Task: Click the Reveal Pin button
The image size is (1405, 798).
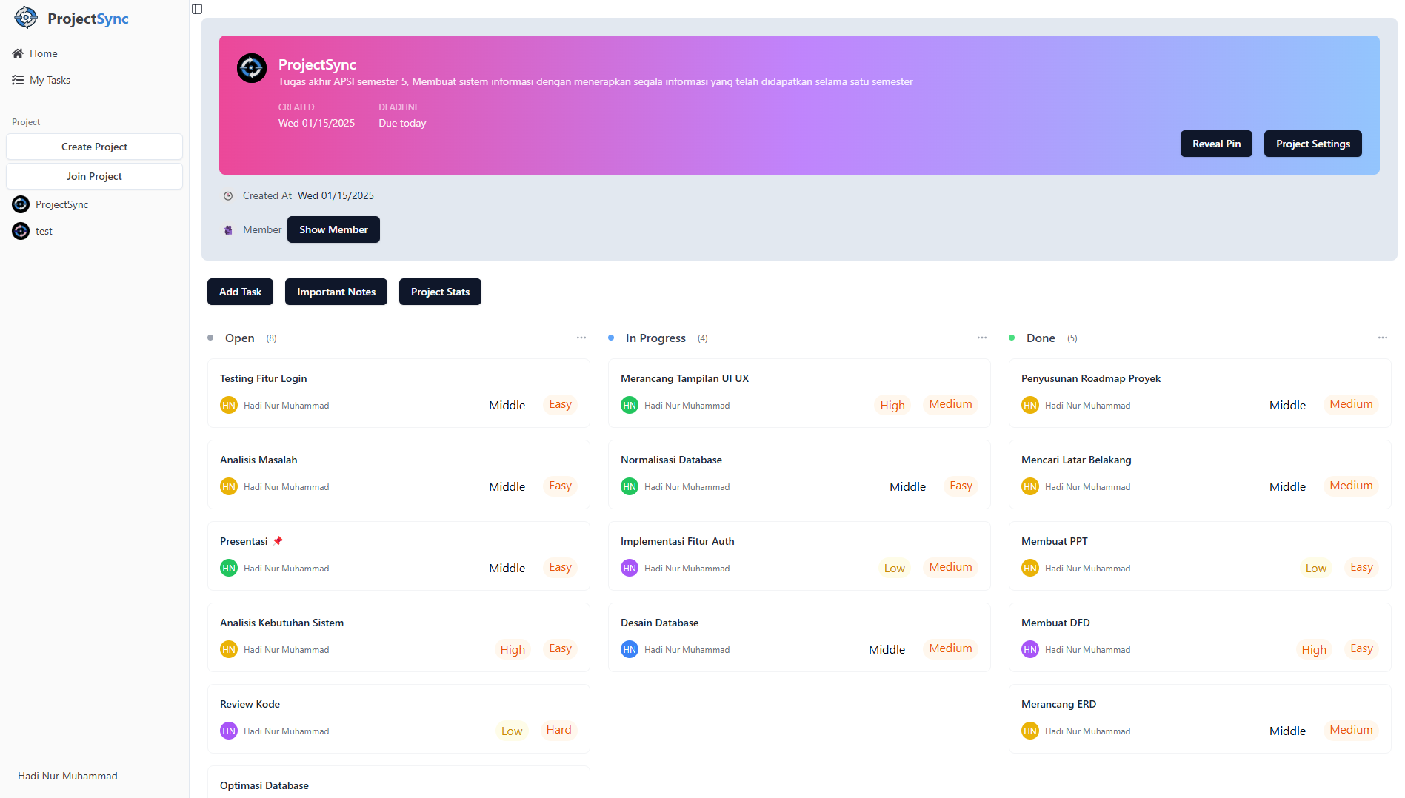Action: [x=1216, y=144]
